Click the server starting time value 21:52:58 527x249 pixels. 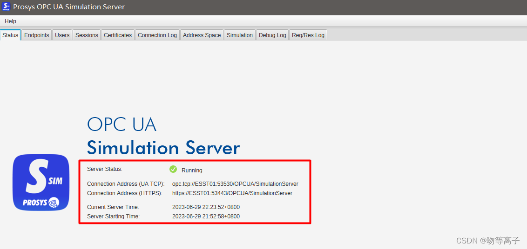pos(206,216)
